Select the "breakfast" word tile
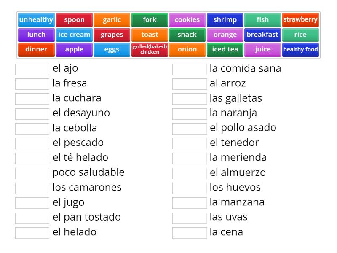 pos(262,35)
